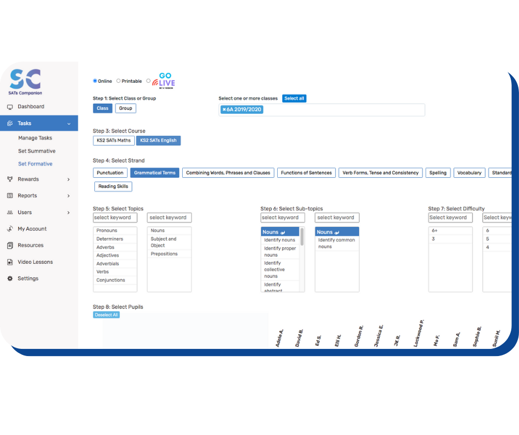Select the Go Live radio button
The height and width of the screenshot is (435, 519).
coord(148,81)
